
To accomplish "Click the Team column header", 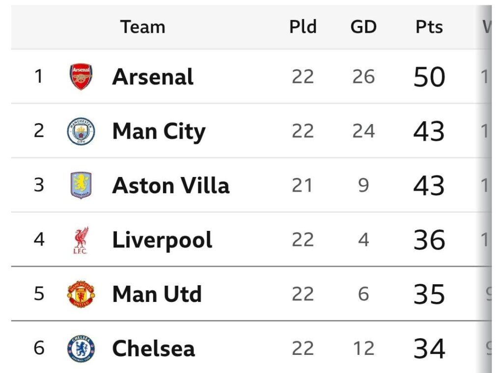I will coord(142,27).
